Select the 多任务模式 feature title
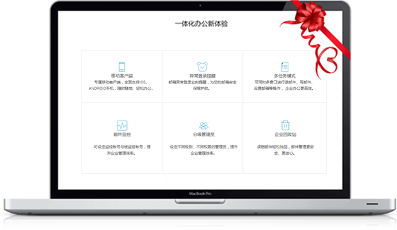The height and width of the screenshot is (230, 397). [284, 76]
